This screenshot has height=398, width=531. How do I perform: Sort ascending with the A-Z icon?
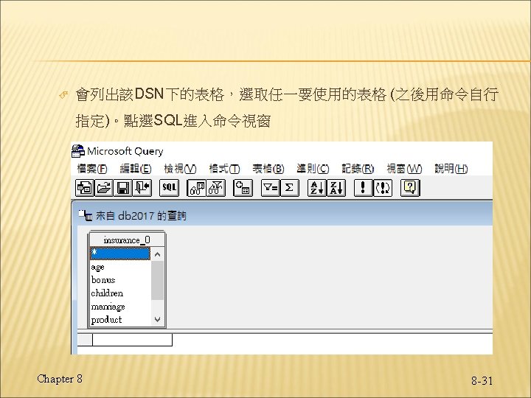pos(317,188)
